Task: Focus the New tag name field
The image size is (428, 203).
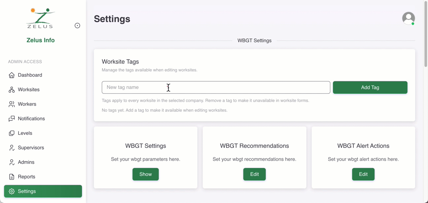Action: (x=216, y=87)
